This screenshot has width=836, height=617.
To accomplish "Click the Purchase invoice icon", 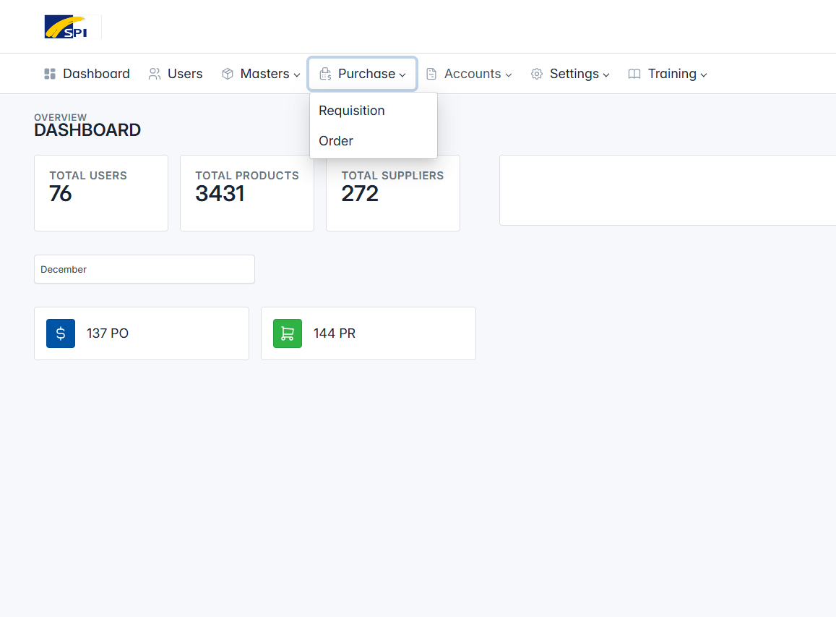I will tap(325, 74).
